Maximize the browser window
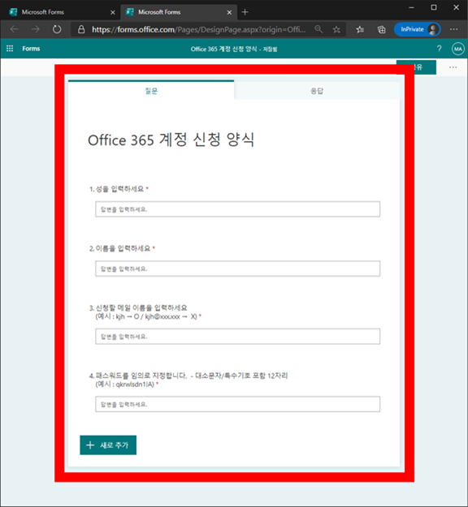Screen dimensions: 468x507 434,7
